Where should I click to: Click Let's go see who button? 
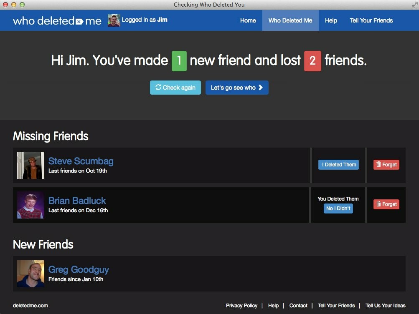tap(236, 88)
